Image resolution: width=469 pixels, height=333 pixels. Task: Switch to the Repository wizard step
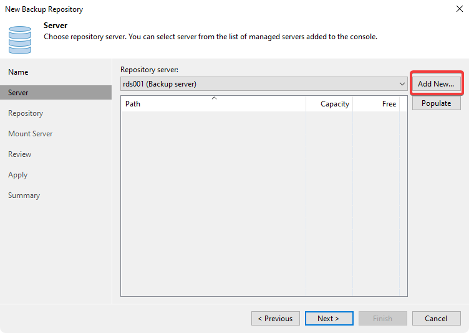coord(26,113)
